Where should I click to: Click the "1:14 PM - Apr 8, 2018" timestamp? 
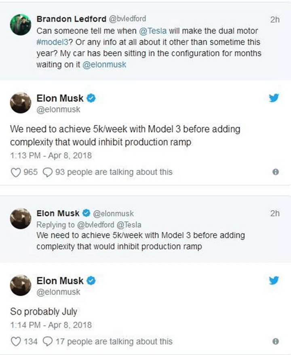click(51, 325)
